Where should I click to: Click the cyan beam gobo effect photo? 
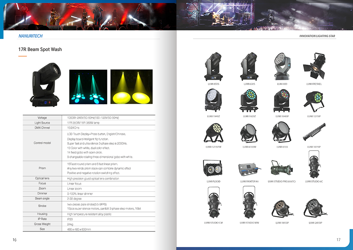pos(89,87)
